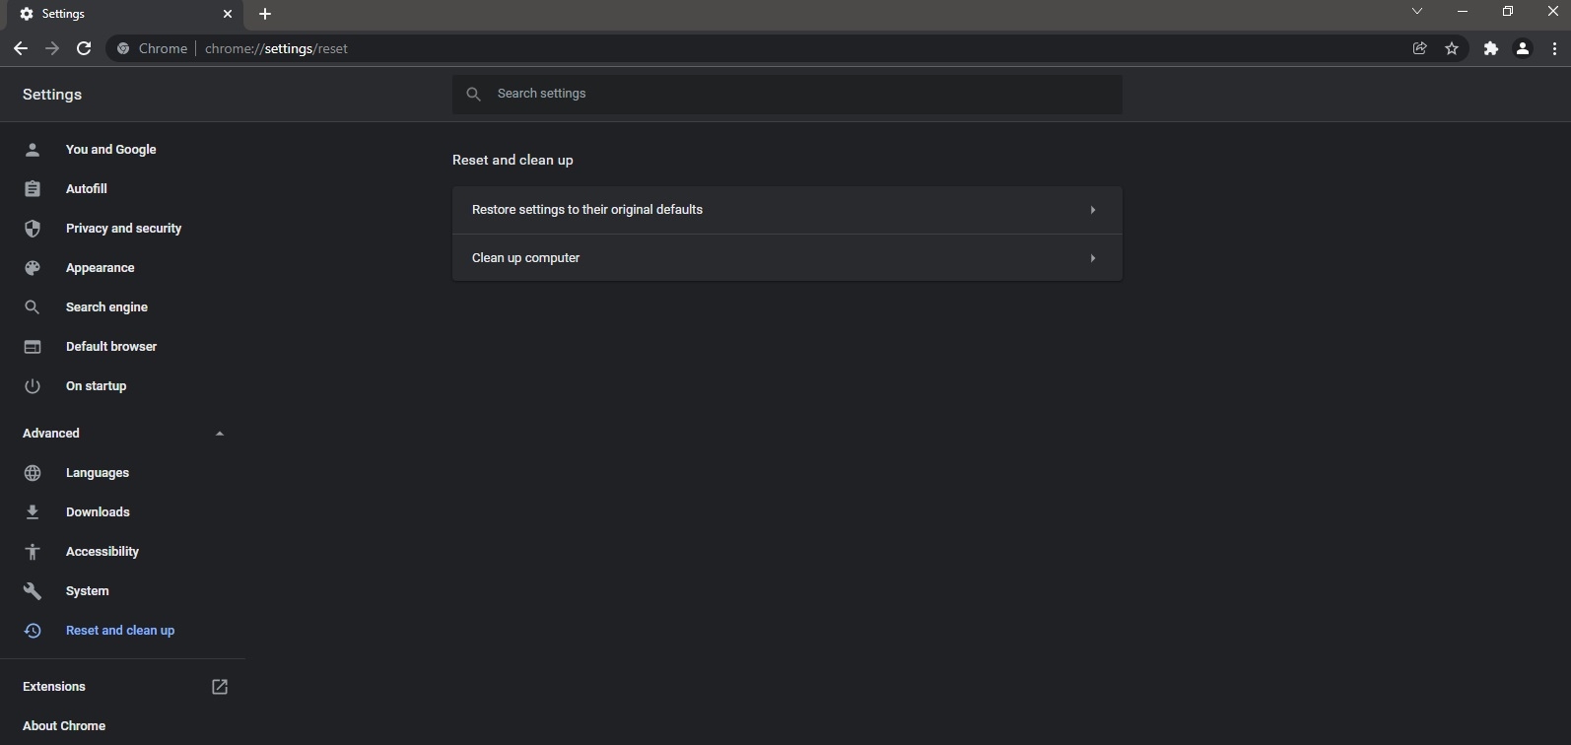Click the magnifier icon in Search settings
The width and height of the screenshot is (1571, 745).
[474, 94]
